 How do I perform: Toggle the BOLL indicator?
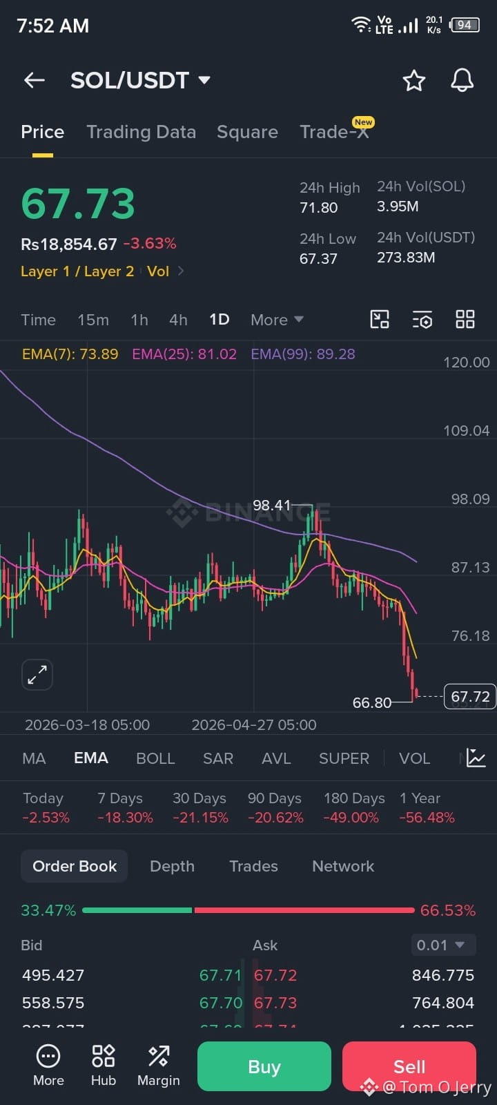(155, 758)
